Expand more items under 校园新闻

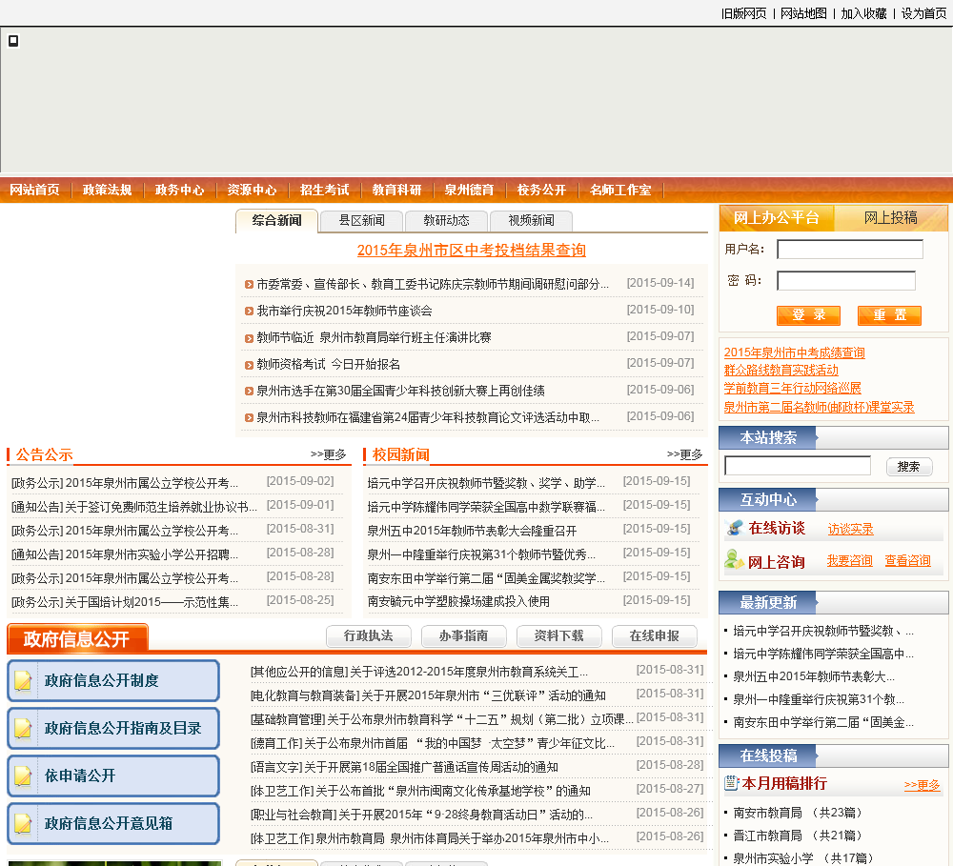(684, 454)
